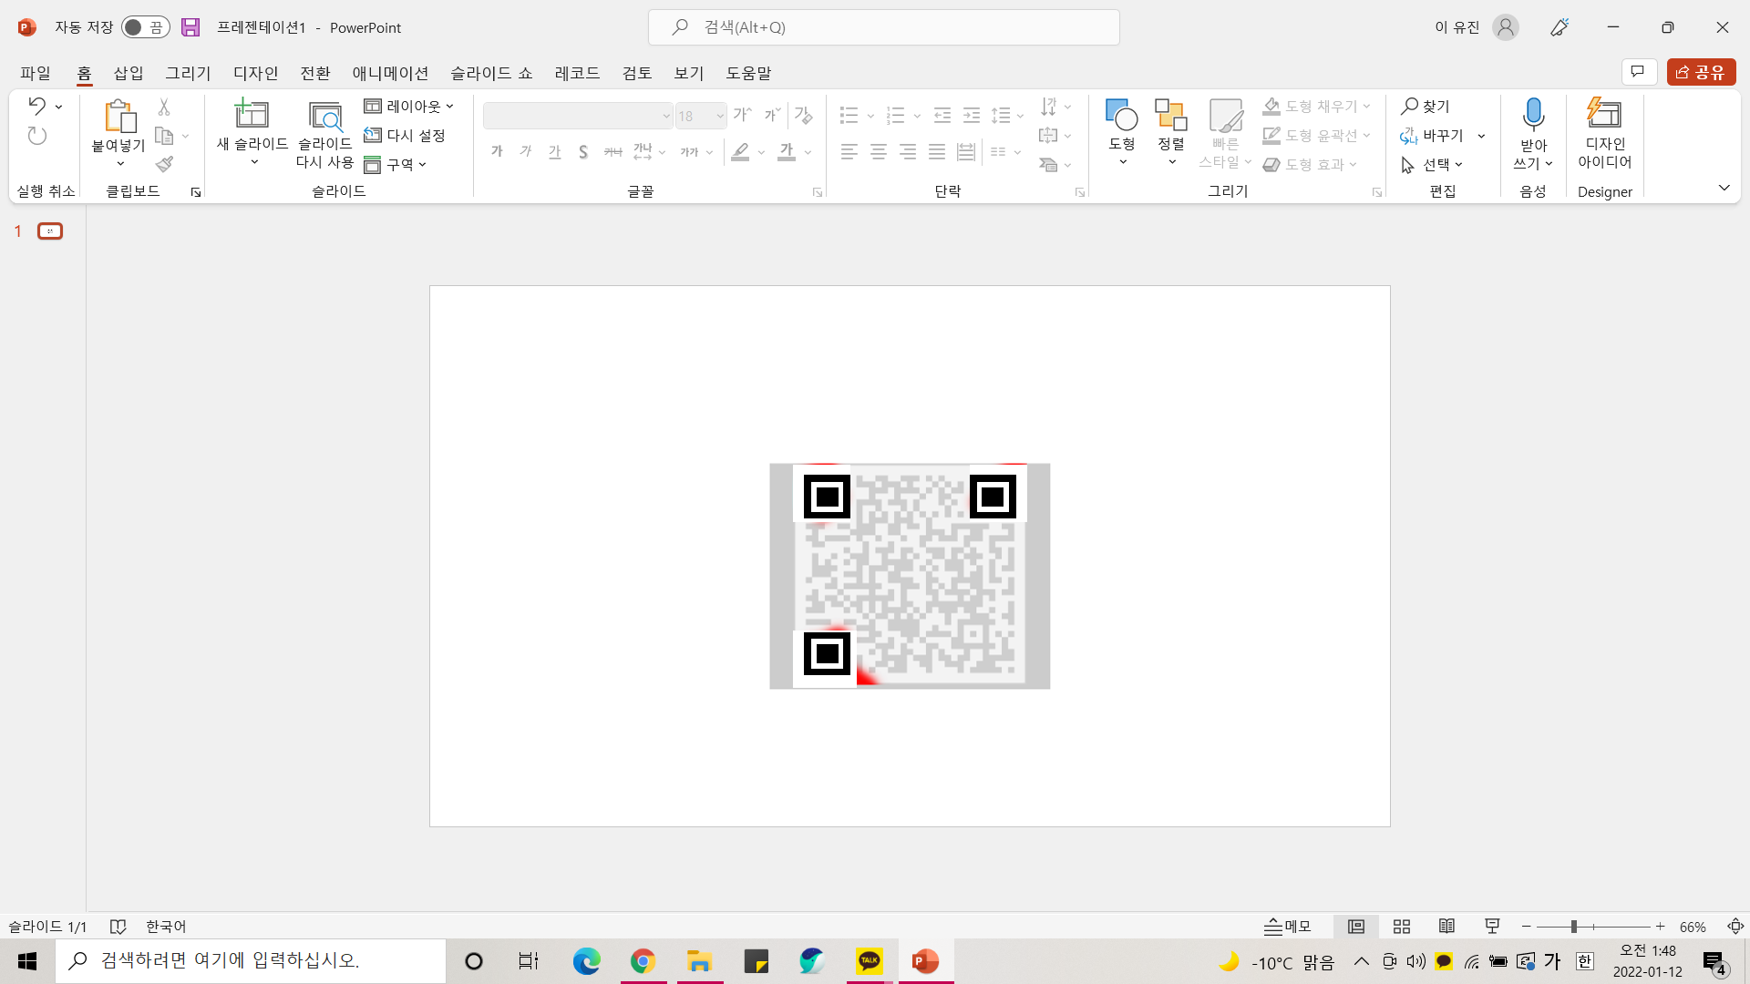Click the 붙여넣기 paste clipboard icon
1750x984 pixels.
coord(119,116)
